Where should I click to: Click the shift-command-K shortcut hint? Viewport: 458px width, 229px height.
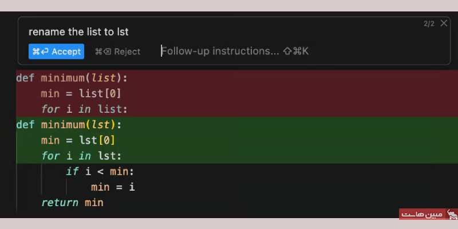[x=296, y=52]
